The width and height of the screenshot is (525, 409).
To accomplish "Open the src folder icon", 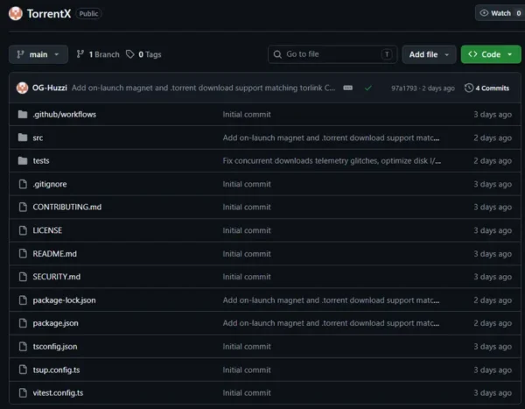I will click(23, 138).
